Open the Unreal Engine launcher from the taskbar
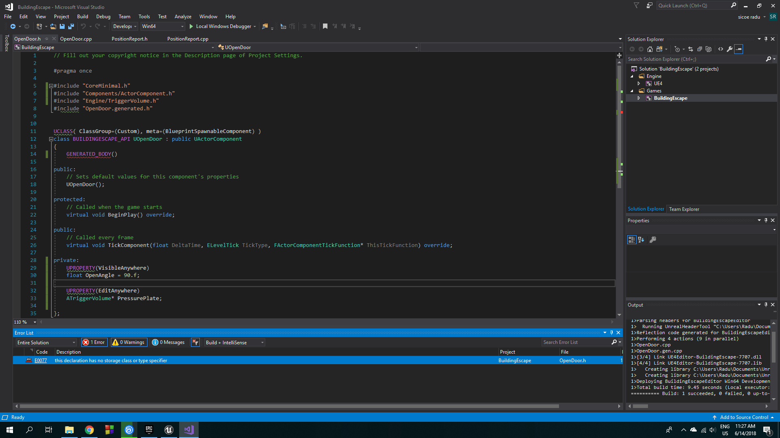The height and width of the screenshot is (438, 780). coord(169,429)
